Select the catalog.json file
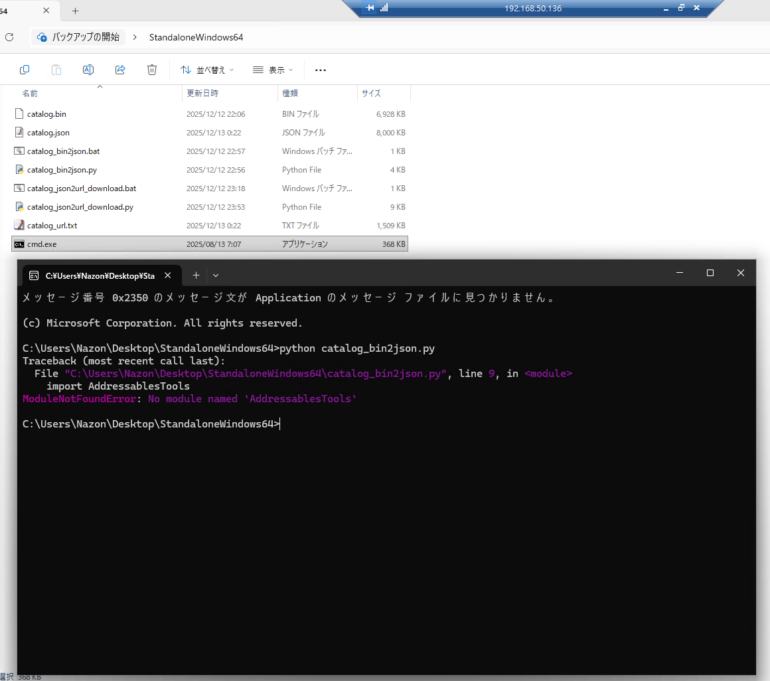Viewport: 770px width, 681px height. (48, 133)
